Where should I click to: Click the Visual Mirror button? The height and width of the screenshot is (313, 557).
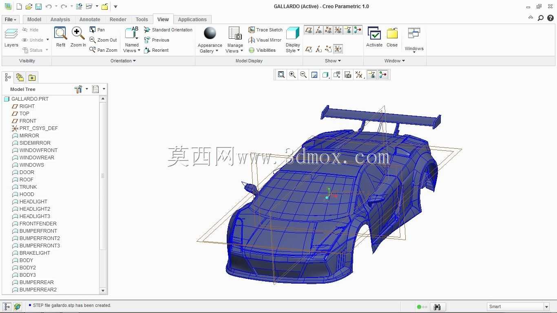coord(265,40)
